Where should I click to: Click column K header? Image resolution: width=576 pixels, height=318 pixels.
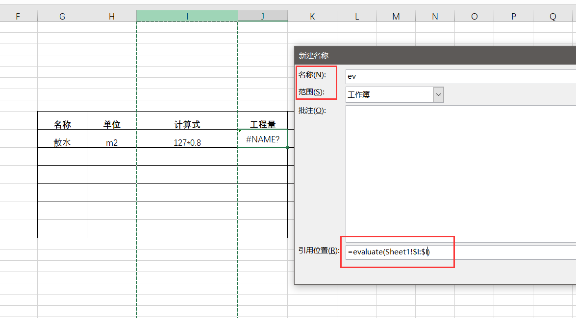[x=312, y=16]
